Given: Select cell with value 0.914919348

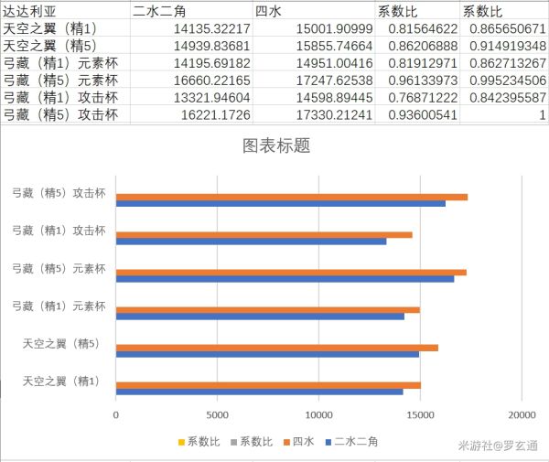Looking at the screenshot, I should (504, 46).
